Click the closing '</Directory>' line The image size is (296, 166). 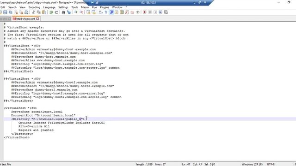[x=22, y=134]
